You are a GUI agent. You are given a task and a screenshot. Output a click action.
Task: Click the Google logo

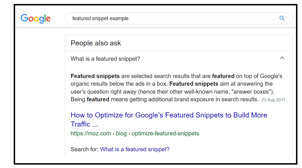[36, 18]
